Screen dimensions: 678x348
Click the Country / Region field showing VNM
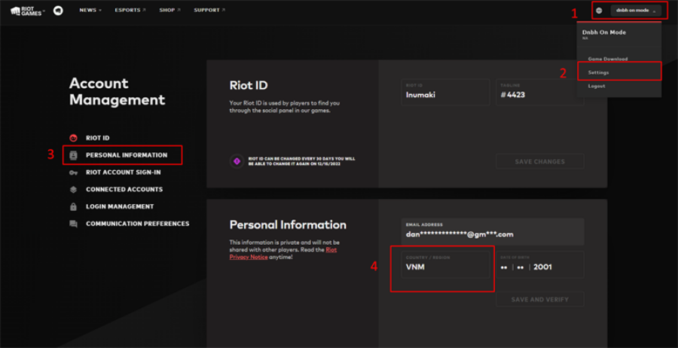point(445,264)
